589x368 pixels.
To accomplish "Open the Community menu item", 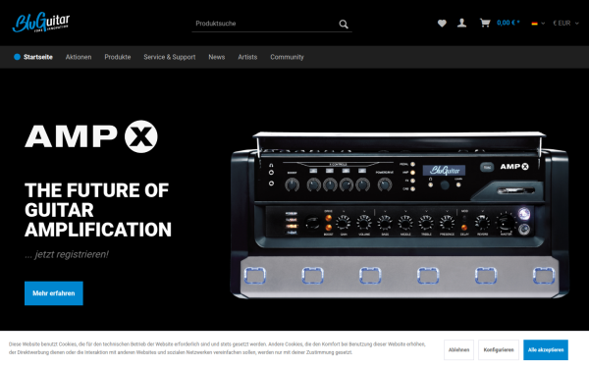I will [287, 57].
